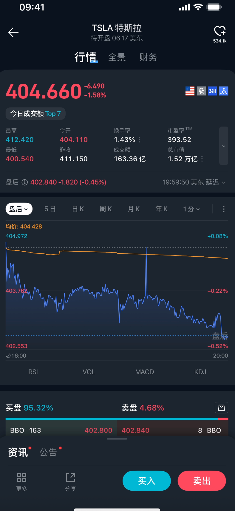This screenshot has width=235, height=511.
Task: Tap the 24H trading badge icon
Action: [212, 91]
